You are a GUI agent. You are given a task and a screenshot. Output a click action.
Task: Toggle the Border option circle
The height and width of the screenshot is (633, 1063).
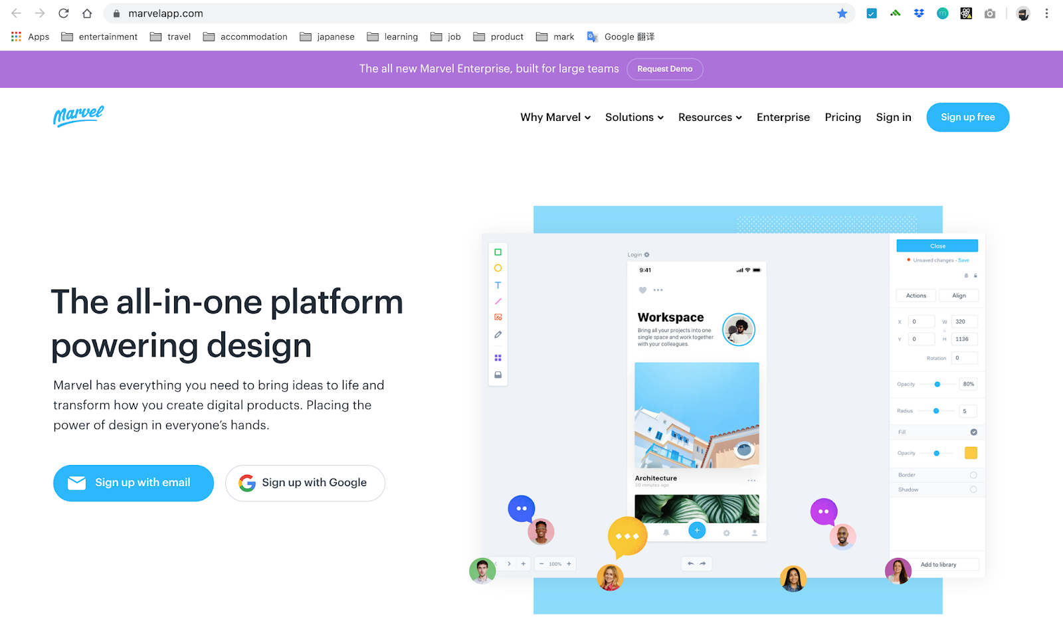click(x=973, y=475)
